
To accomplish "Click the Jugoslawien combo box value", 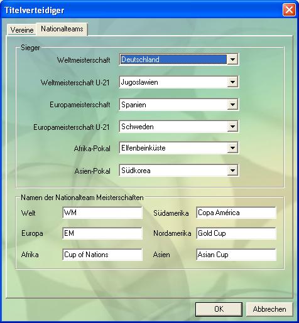I will tap(173, 82).
